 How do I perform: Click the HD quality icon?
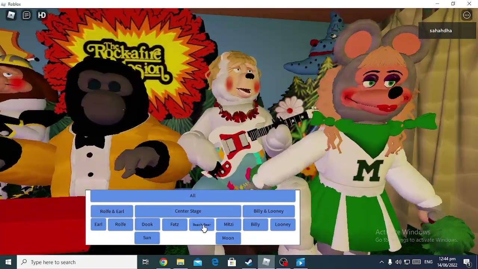point(42,15)
